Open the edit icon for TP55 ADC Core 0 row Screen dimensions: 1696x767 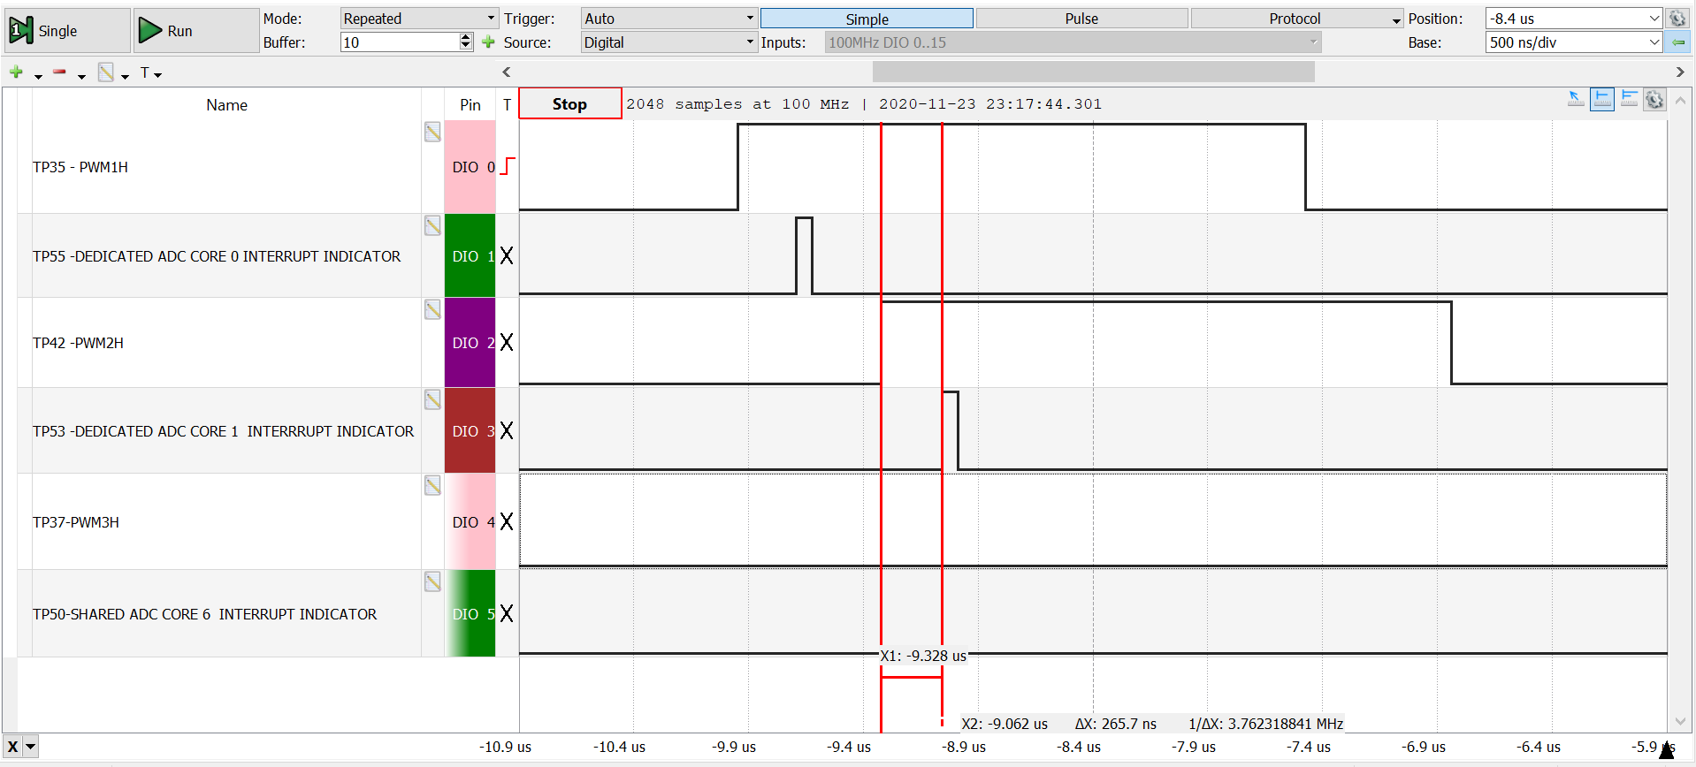tap(432, 225)
